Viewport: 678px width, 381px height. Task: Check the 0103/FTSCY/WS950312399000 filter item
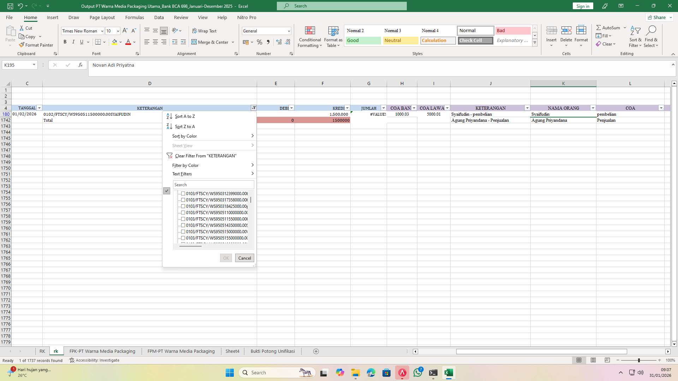coord(183,193)
